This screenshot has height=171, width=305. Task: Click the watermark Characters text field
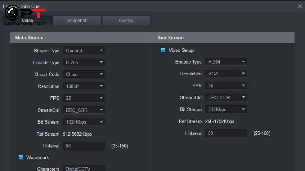(x=84, y=169)
